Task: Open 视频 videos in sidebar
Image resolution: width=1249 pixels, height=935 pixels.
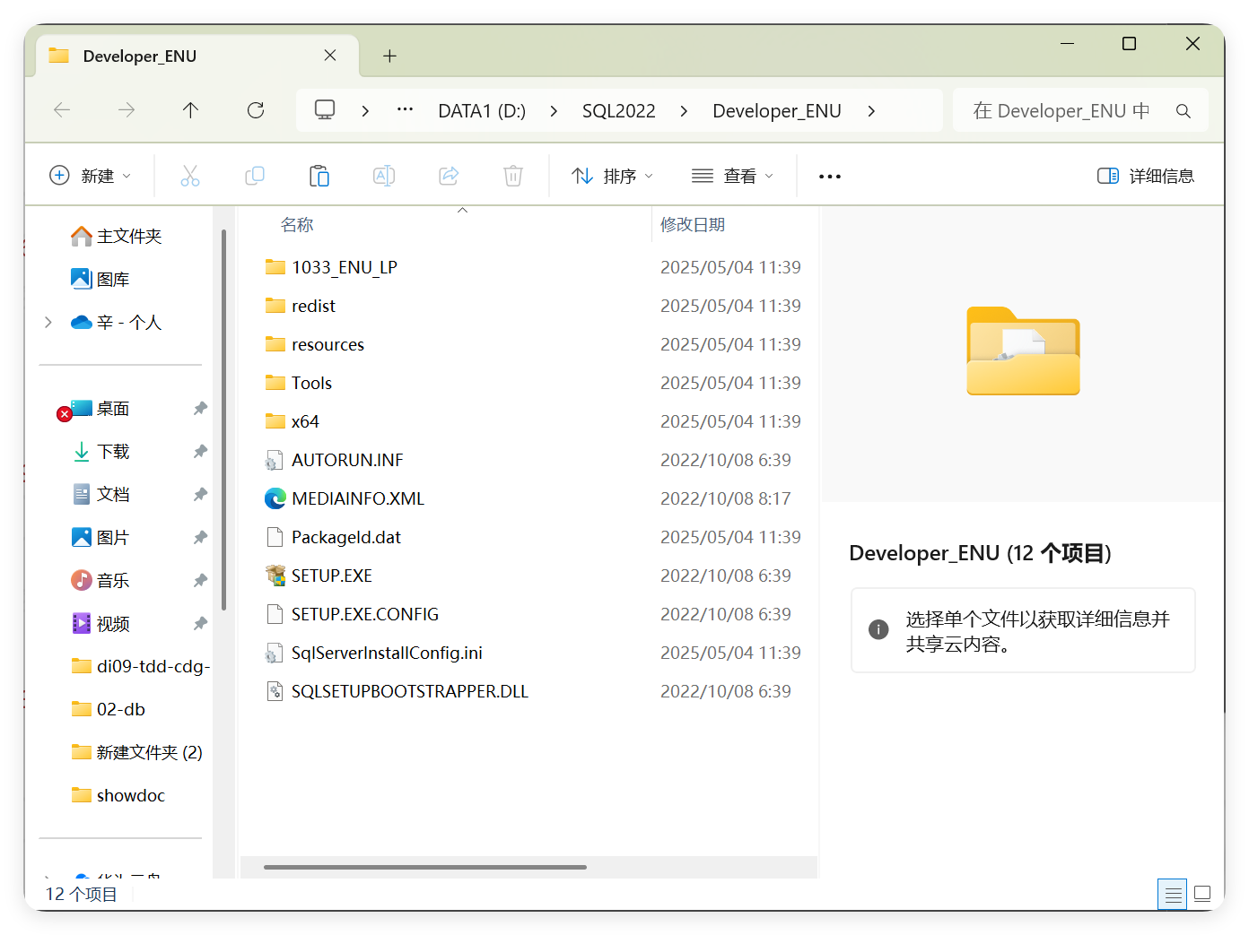Action: tap(100, 623)
